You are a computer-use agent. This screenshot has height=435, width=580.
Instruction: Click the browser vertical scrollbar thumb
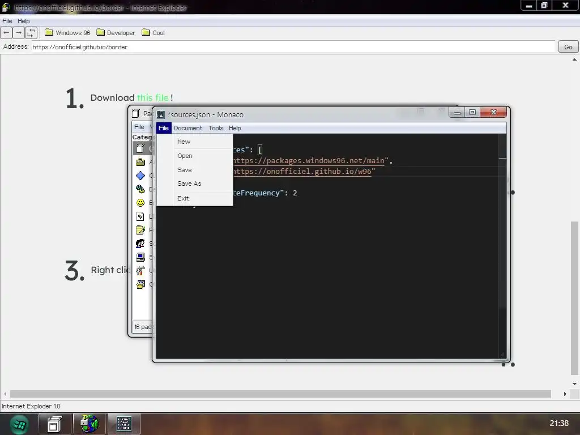coord(574,298)
